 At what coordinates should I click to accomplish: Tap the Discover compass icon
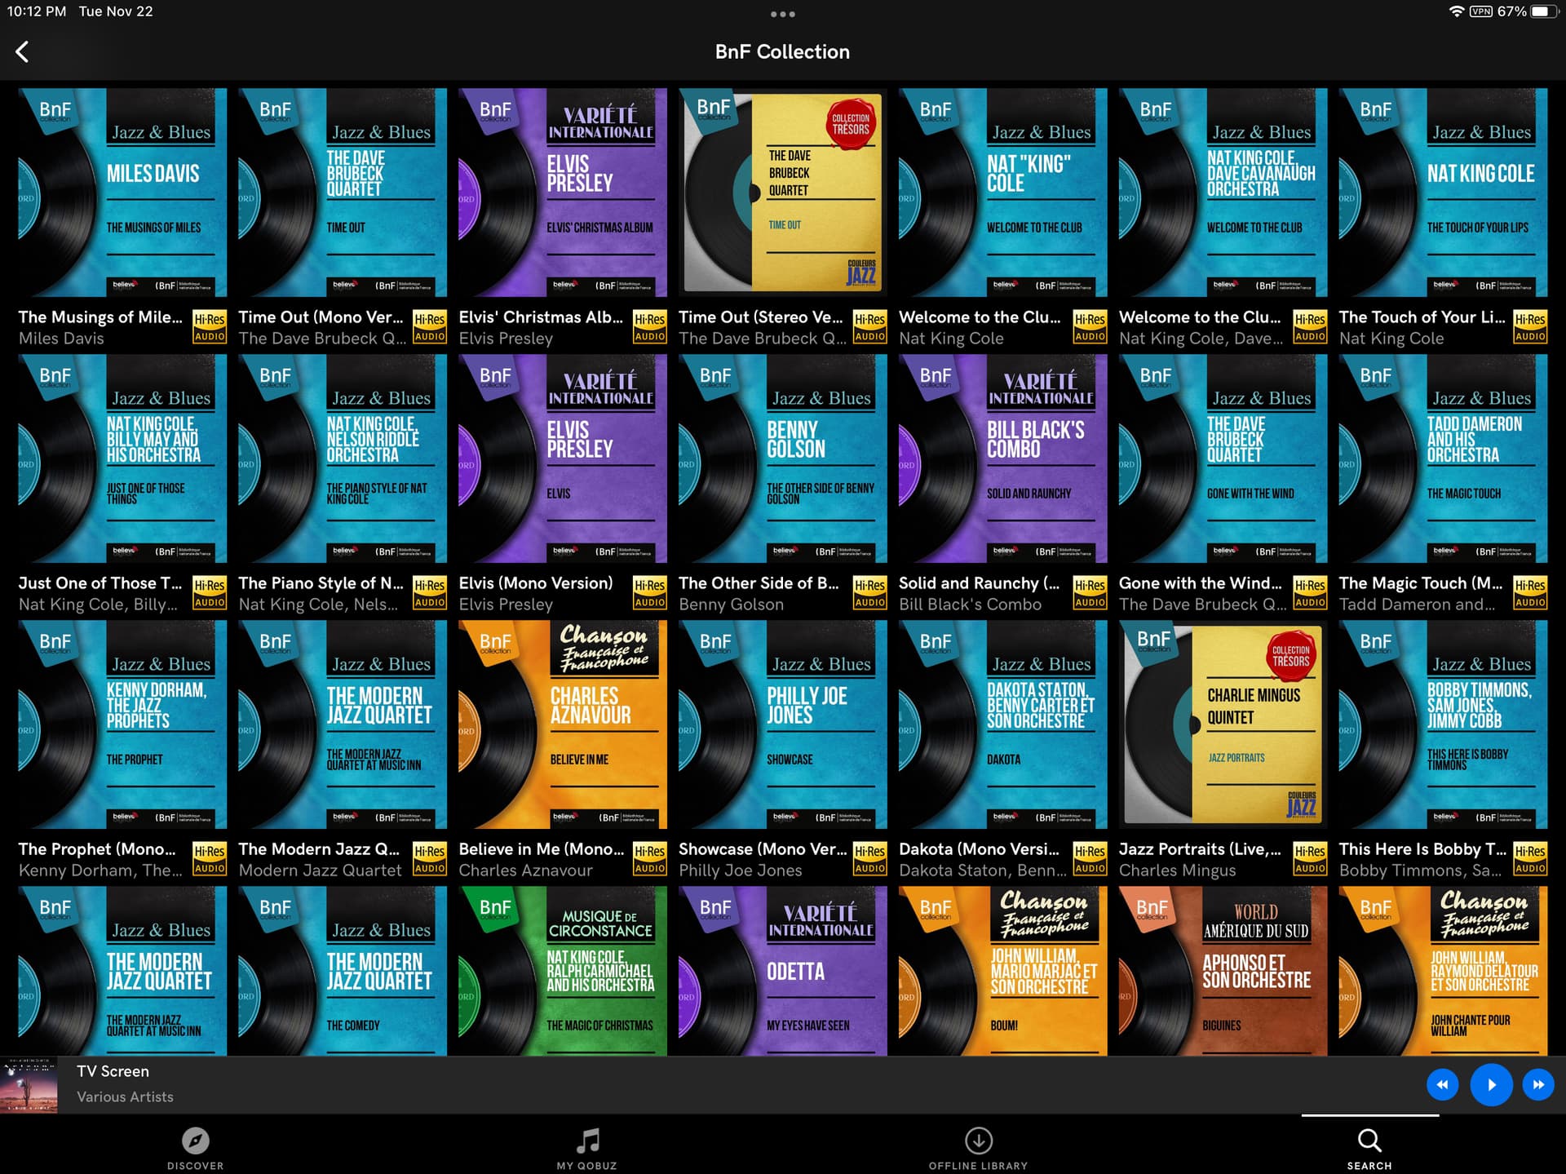click(195, 1140)
